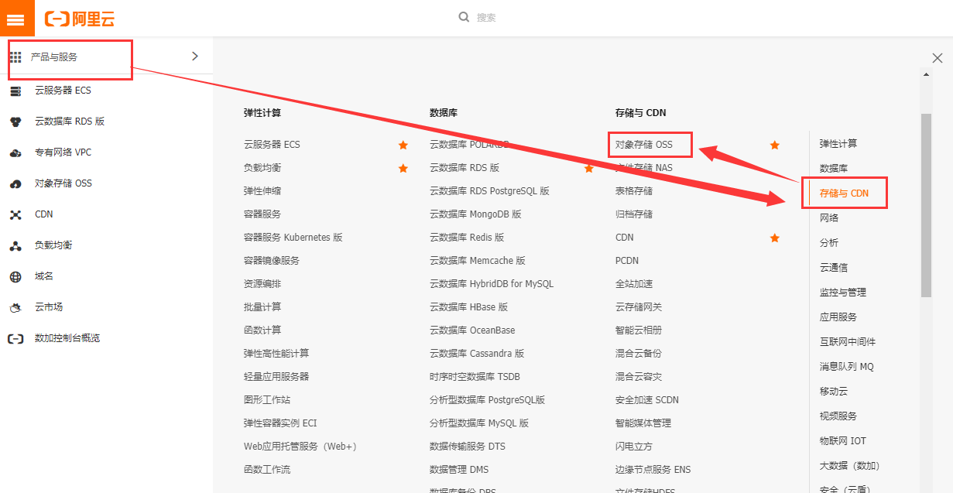
Task: Toggle the favorite star for 对象存储 OSS
Action: tap(774, 145)
